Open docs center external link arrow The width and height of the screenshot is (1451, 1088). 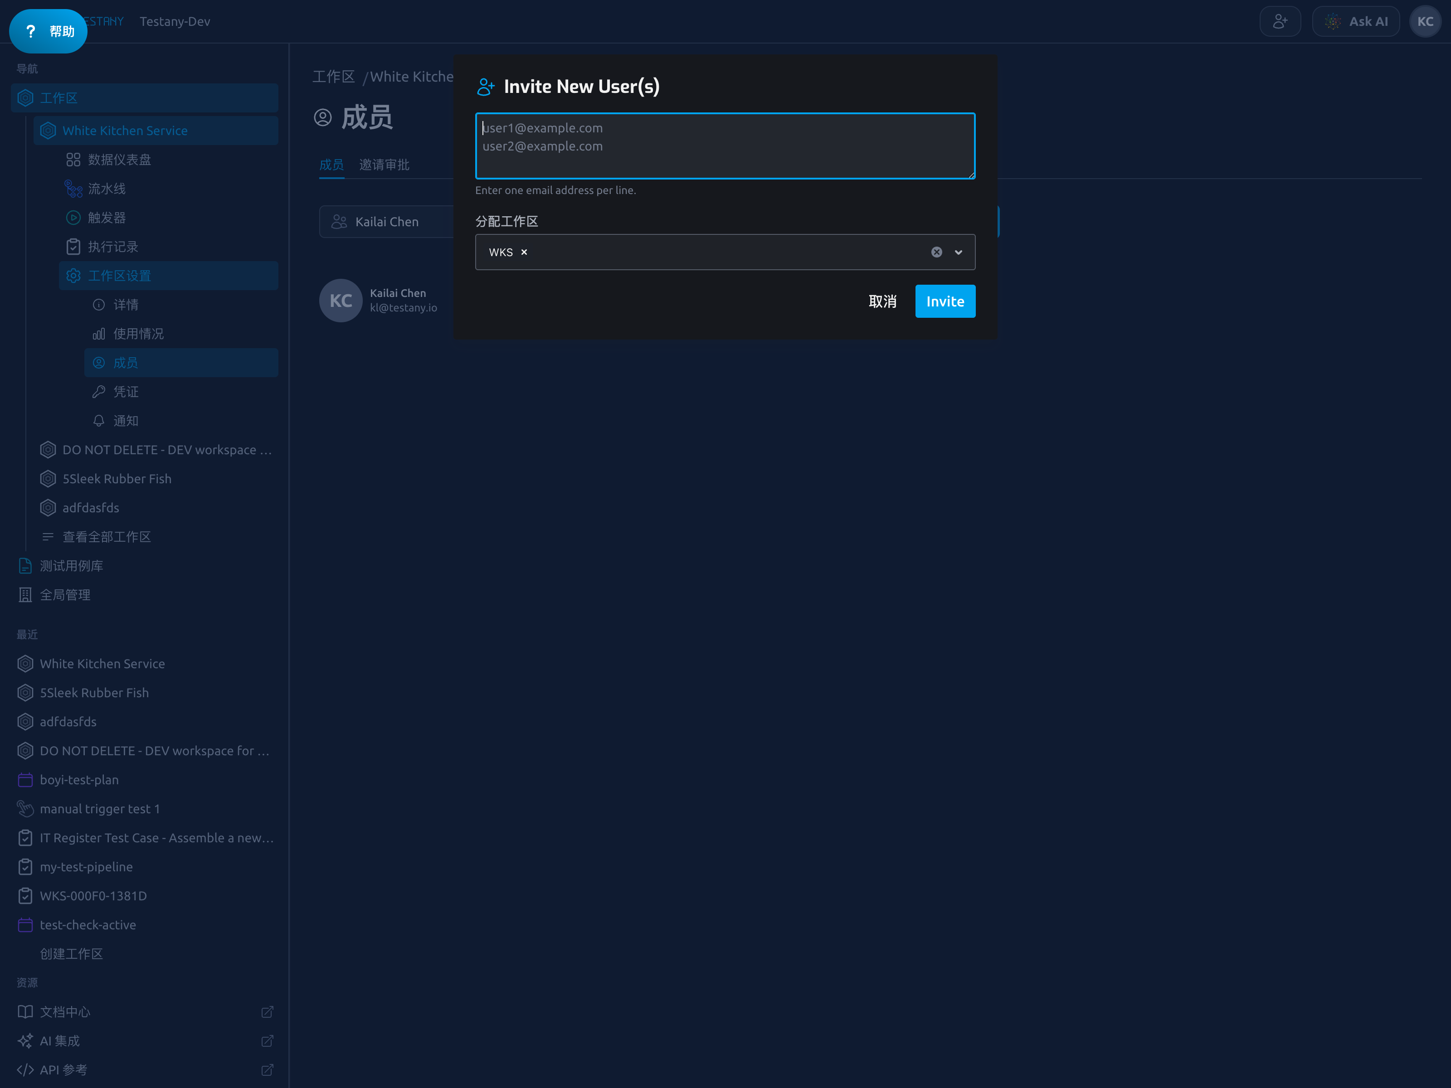pyautogui.click(x=267, y=1012)
